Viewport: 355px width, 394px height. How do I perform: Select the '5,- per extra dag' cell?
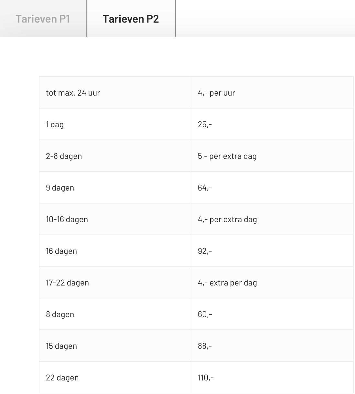[x=272, y=156]
